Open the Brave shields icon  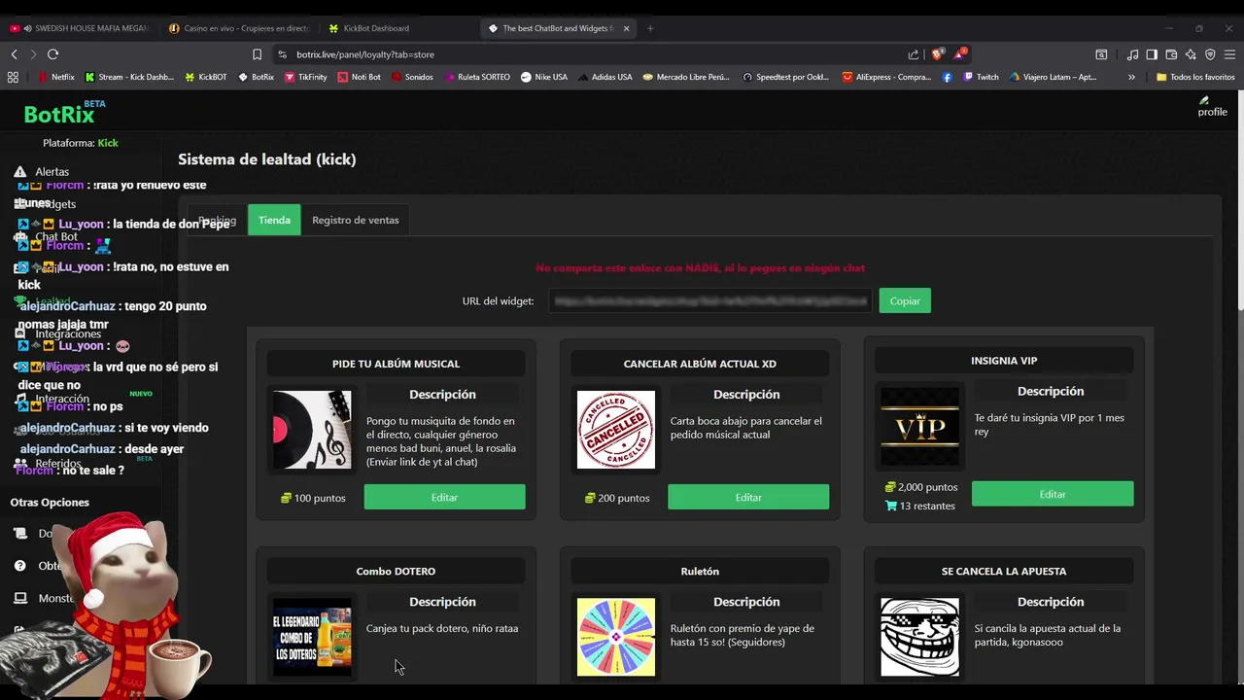[938, 54]
